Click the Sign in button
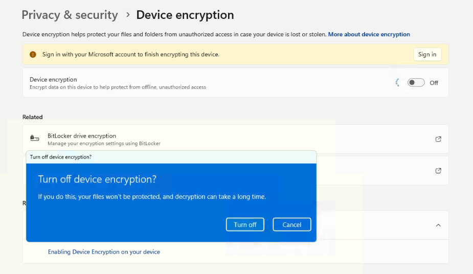The image size is (473, 274). click(x=427, y=54)
